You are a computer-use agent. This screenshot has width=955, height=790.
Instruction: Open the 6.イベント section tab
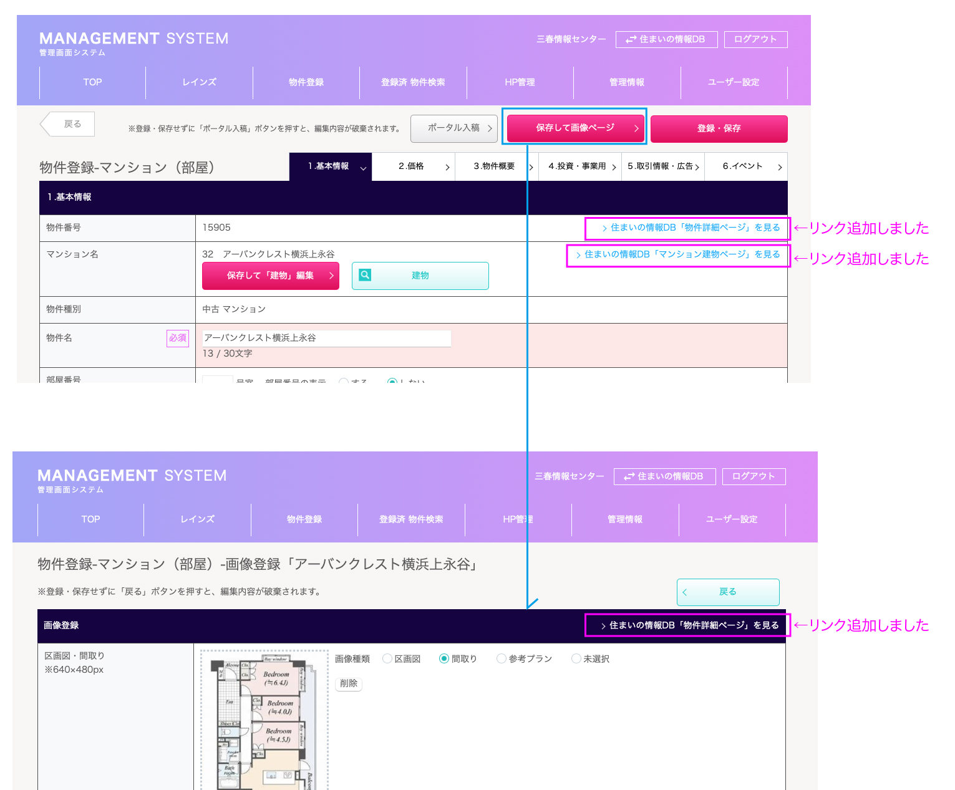click(745, 166)
